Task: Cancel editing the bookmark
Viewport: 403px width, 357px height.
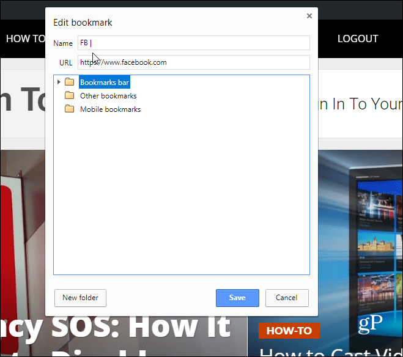Action: point(287,298)
